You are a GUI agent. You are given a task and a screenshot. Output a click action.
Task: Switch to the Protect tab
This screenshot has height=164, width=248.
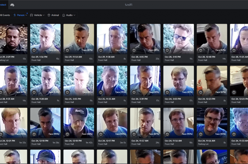tap(3, 5)
